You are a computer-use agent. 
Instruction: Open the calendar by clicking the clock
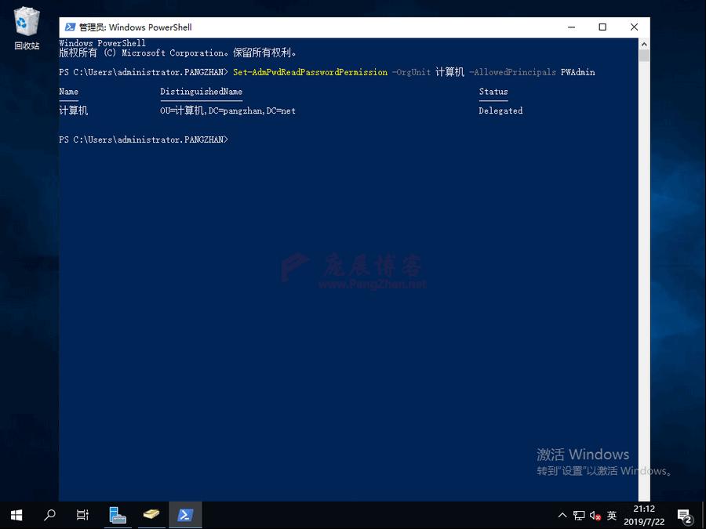[643, 515]
